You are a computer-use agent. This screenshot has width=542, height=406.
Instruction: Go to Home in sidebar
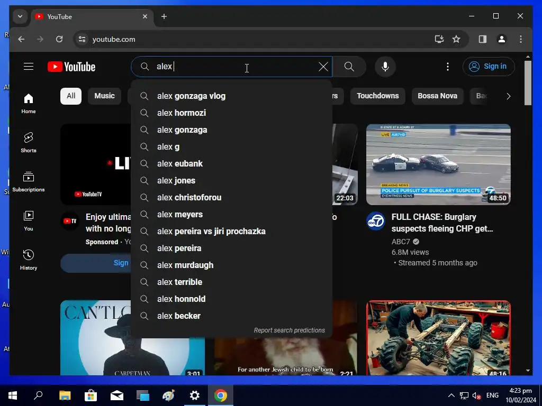[29, 104]
